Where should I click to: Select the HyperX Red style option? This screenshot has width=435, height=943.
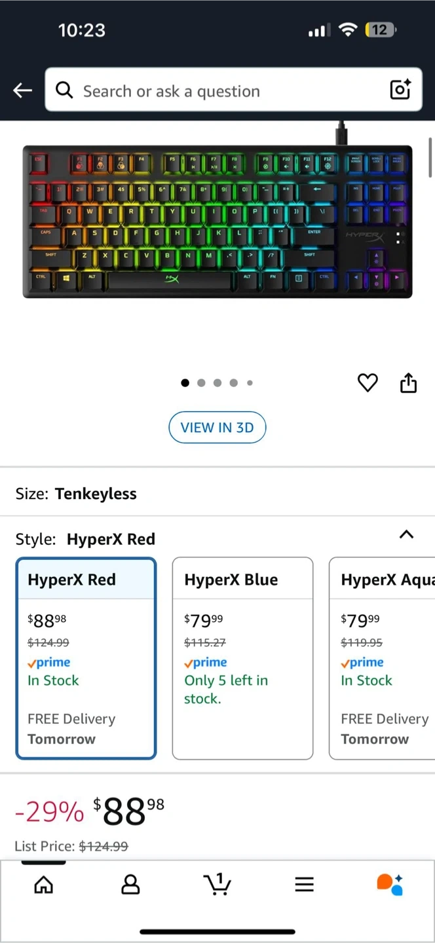86,658
